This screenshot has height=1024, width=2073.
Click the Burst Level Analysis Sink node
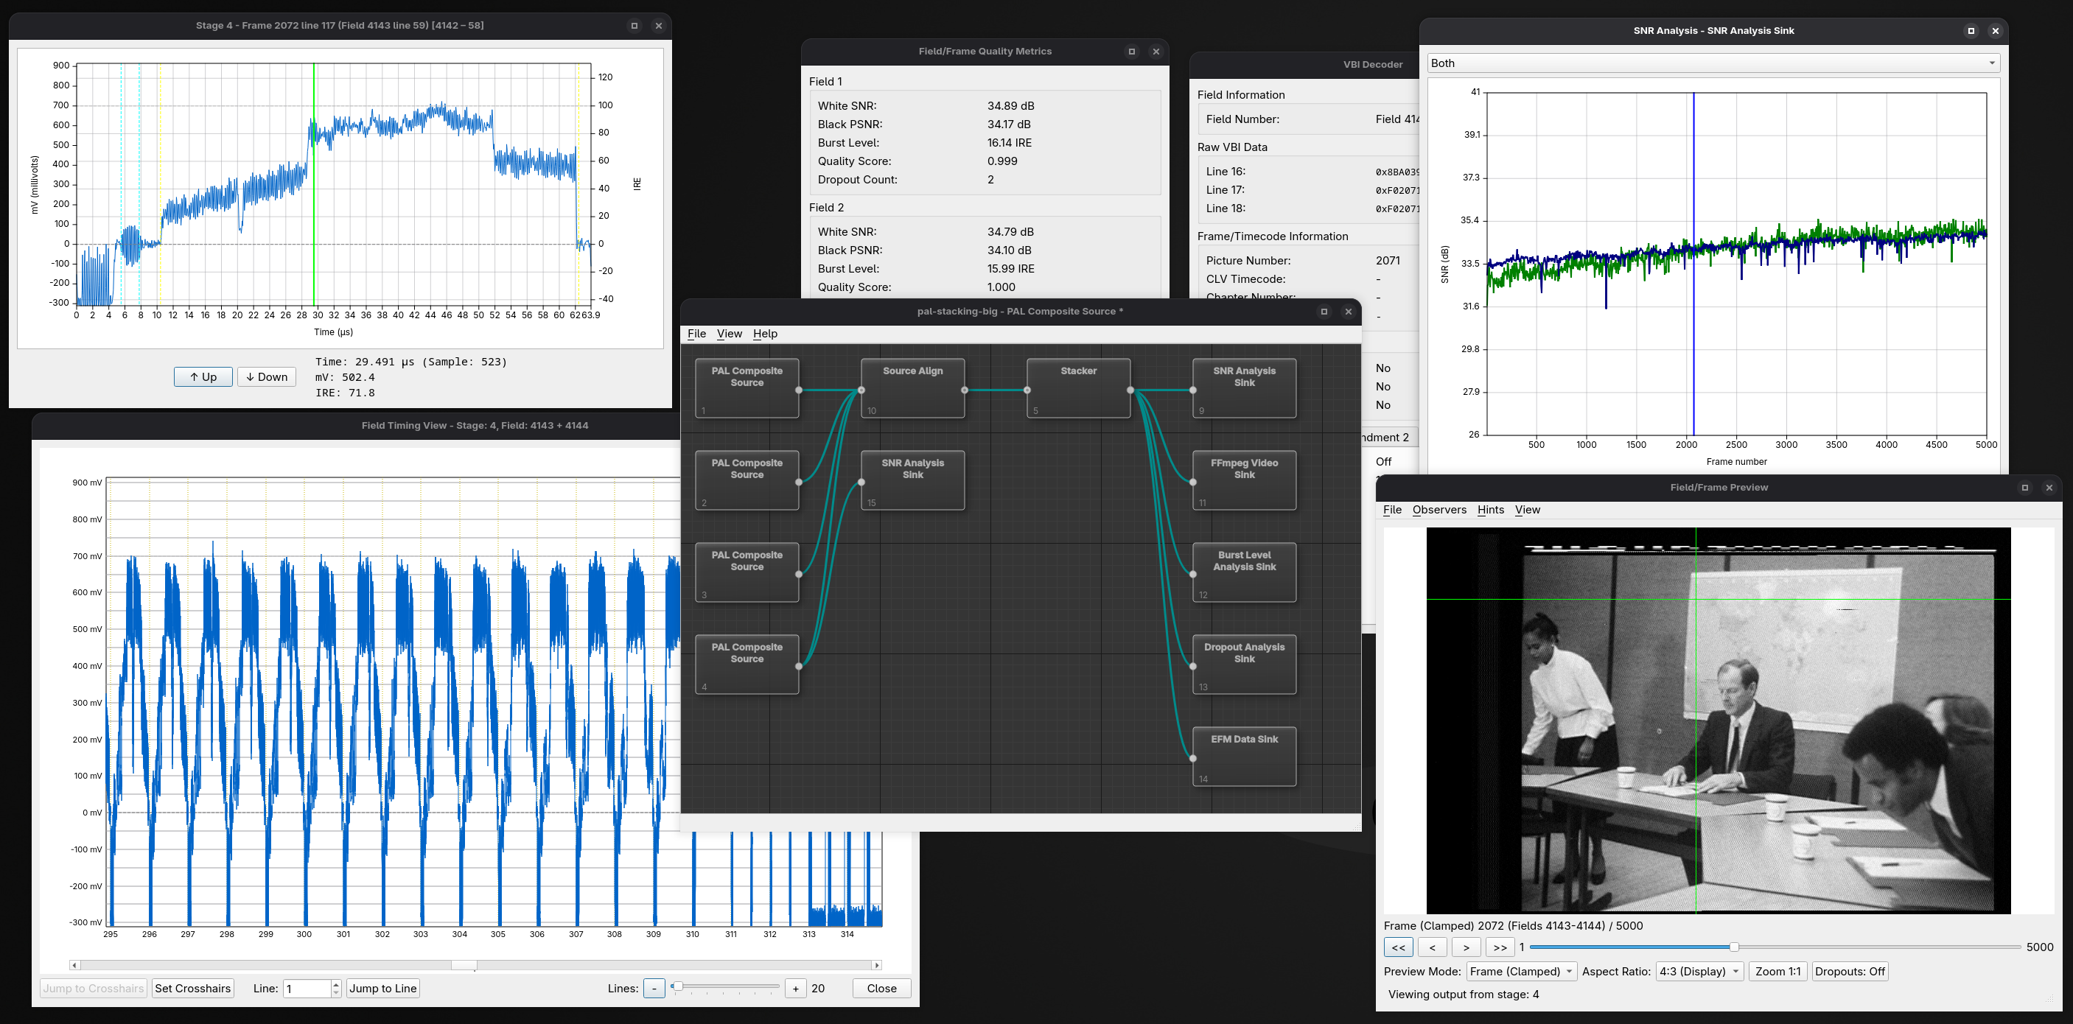(x=1243, y=572)
